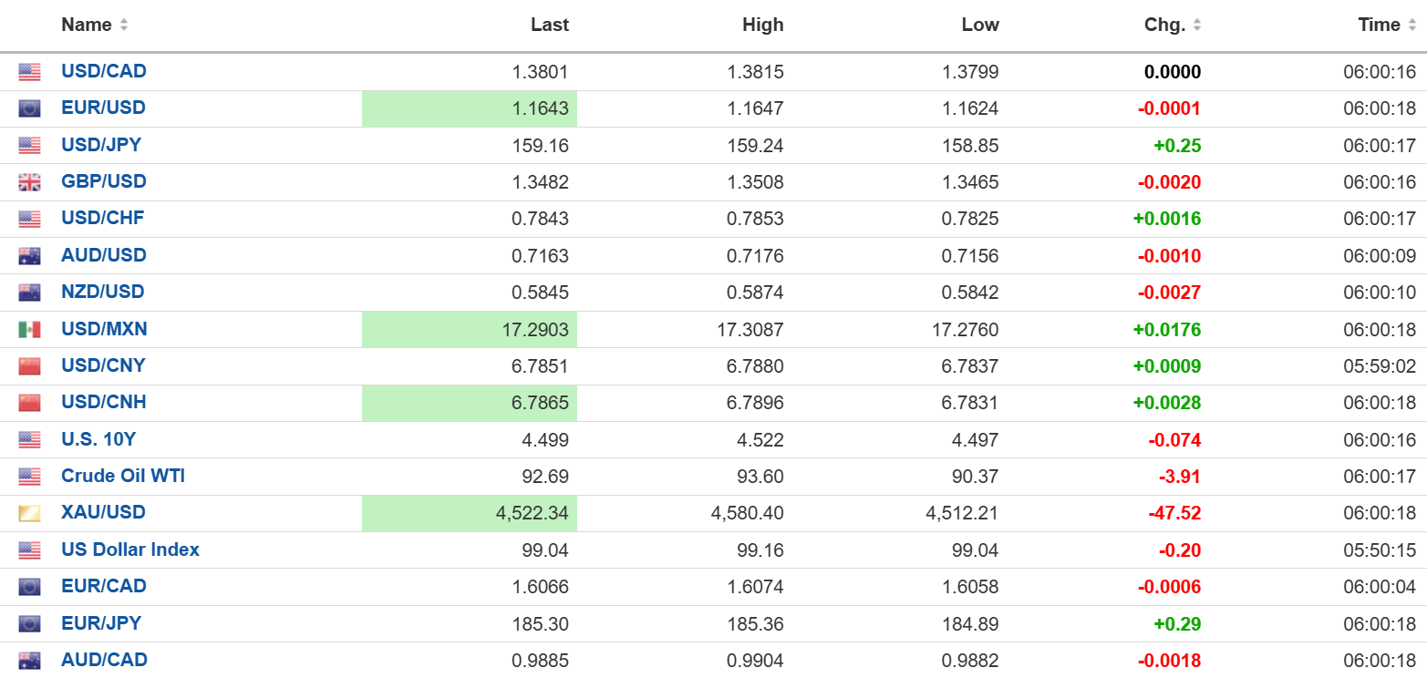
Task: Click the High column header
Action: tap(763, 26)
